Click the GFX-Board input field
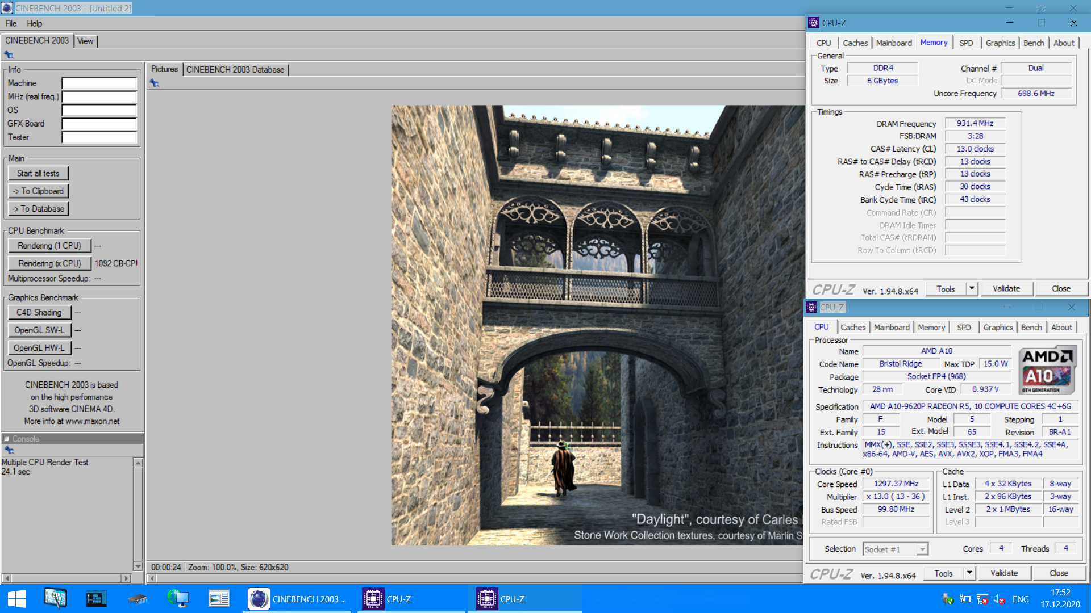This screenshot has width=1091, height=613. [99, 124]
